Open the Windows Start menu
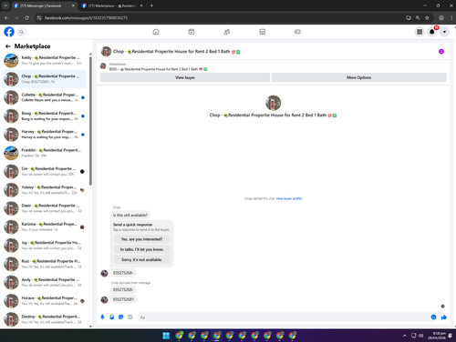The height and width of the screenshot is (342, 456). pyautogui.click(x=166, y=336)
